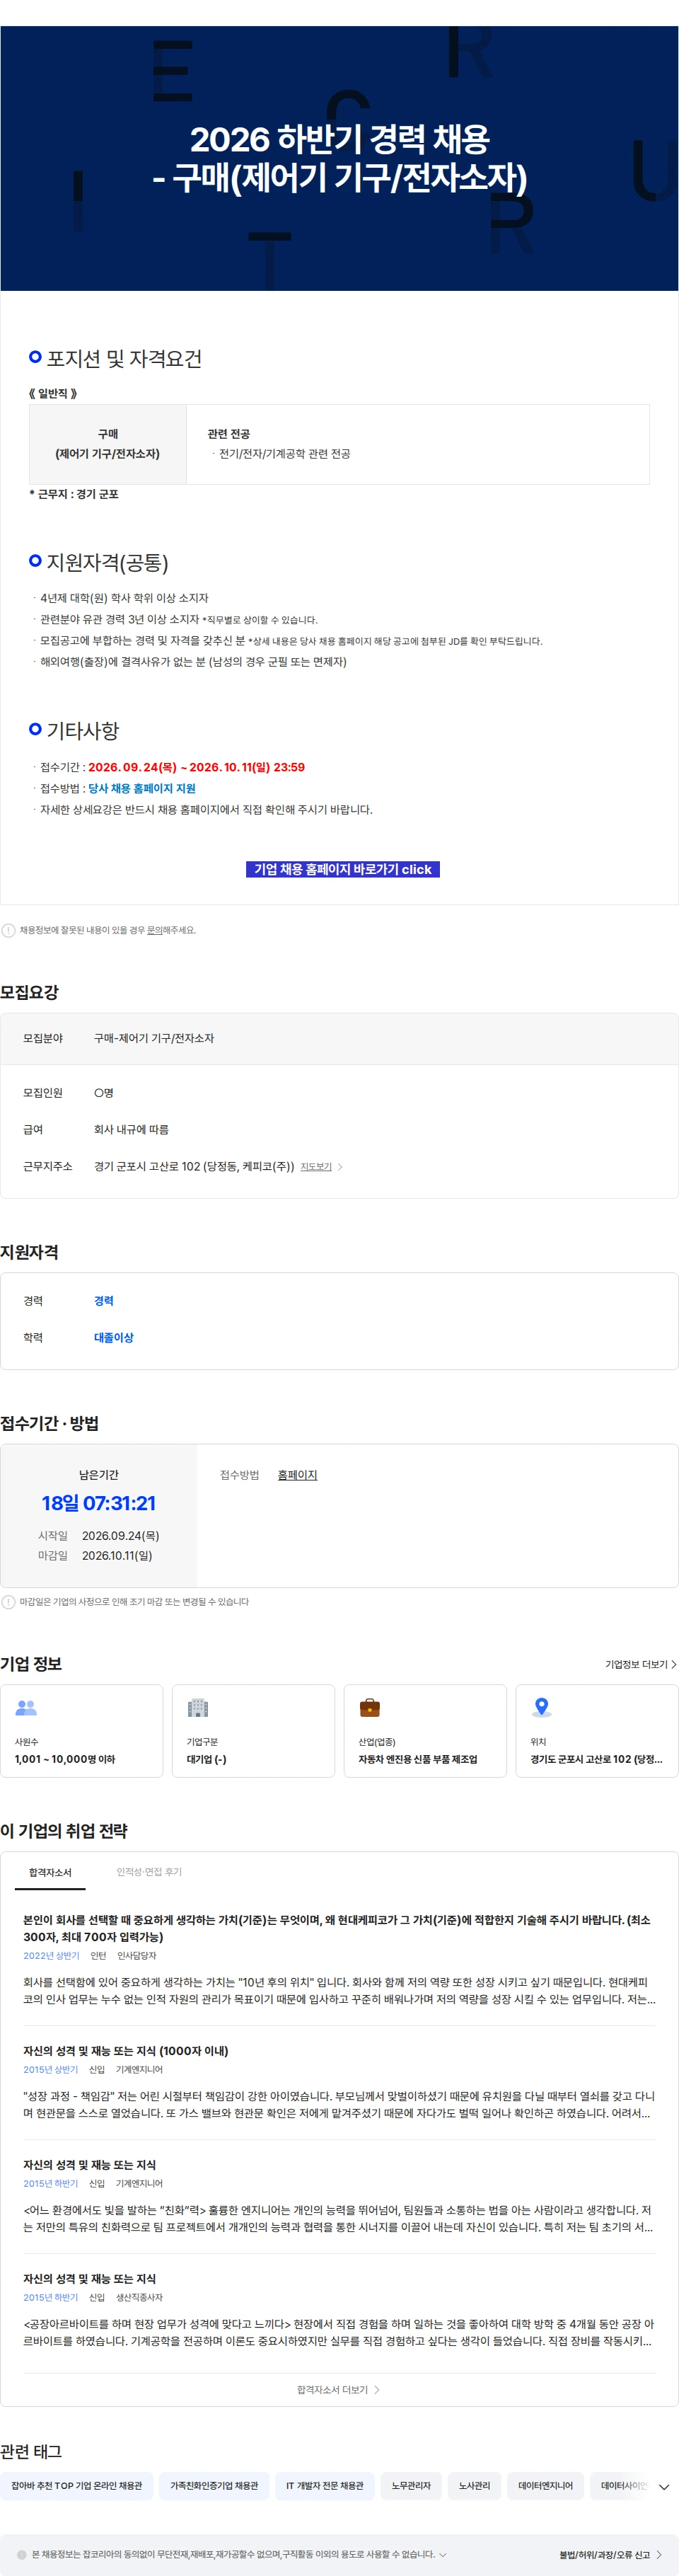The image size is (679, 2576).
Task: Click 불법/허위/과장/오류 신고 link
Action: point(610,2554)
